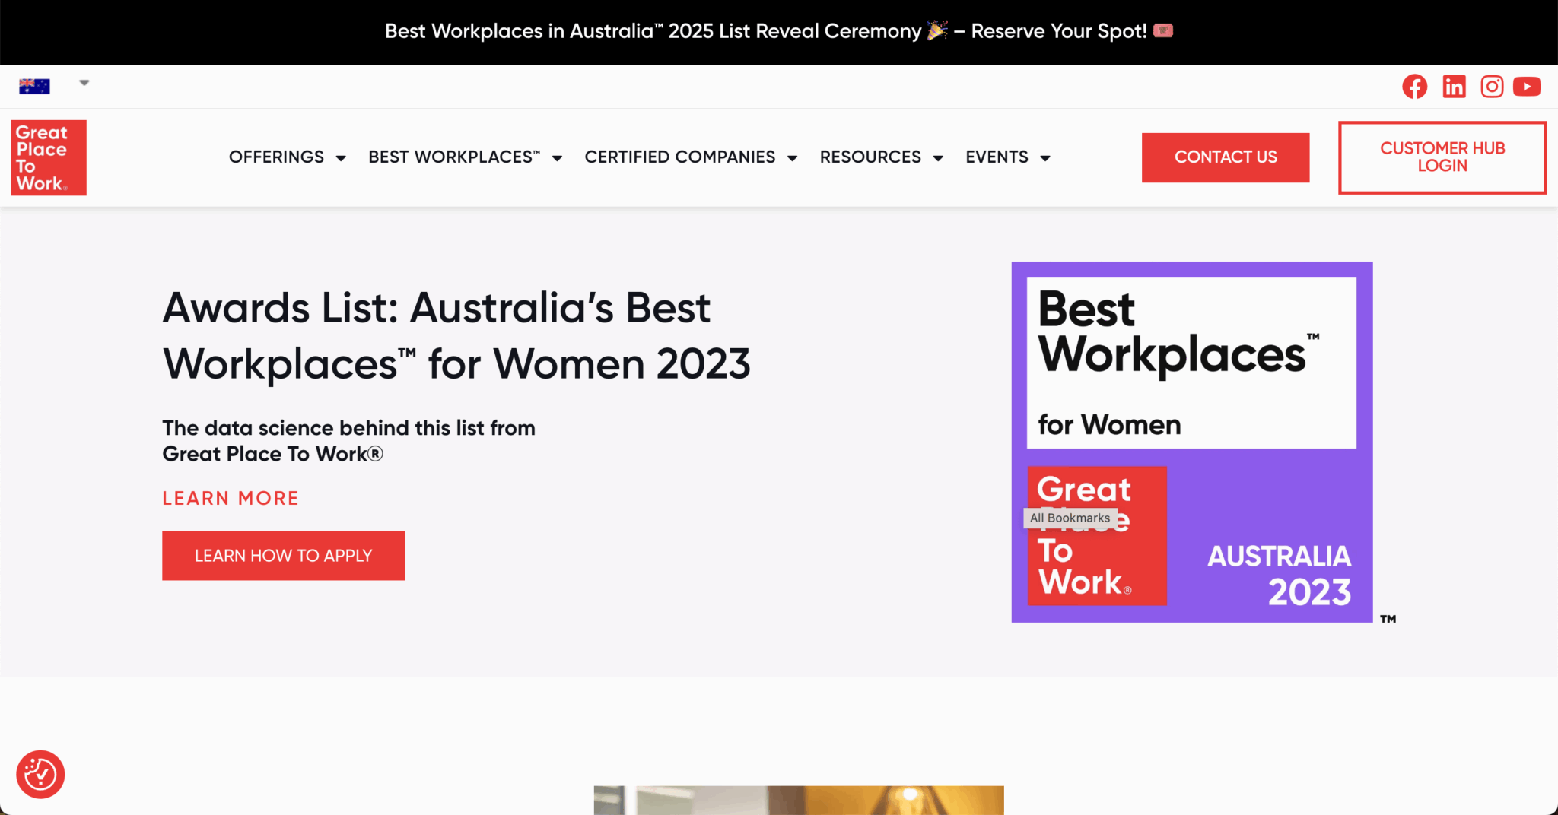Open the CERTIFIED COMPANIES nav item

680,157
